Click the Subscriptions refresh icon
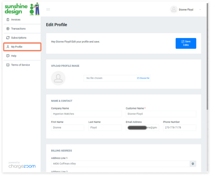 click(x=8, y=38)
